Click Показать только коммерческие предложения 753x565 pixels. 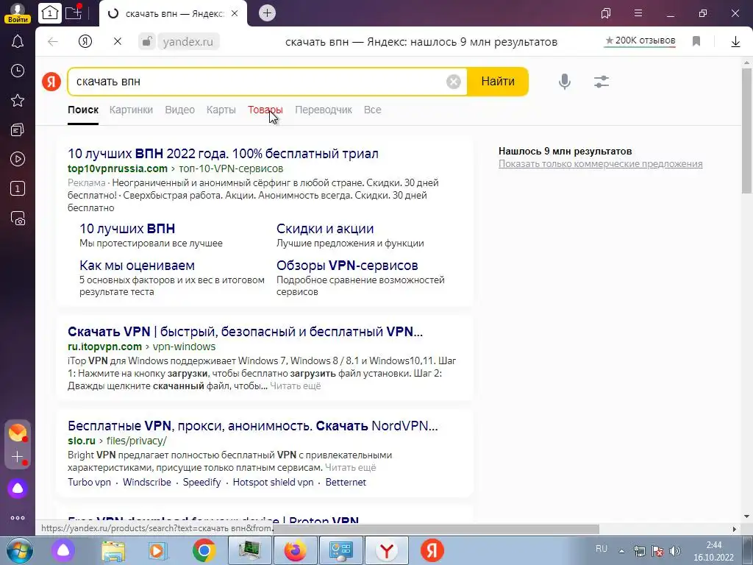(x=600, y=164)
